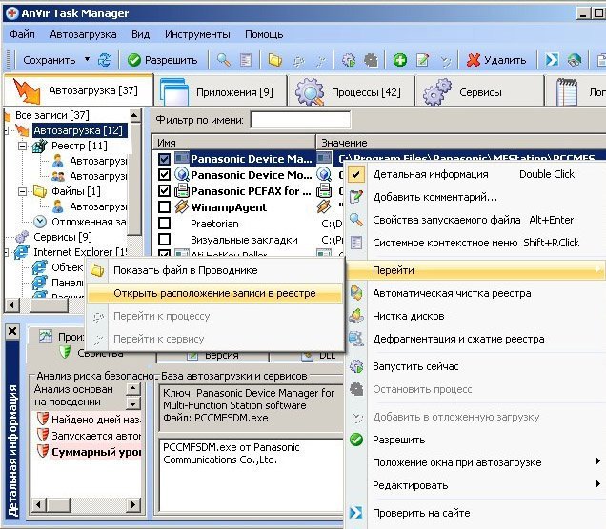This screenshot has height=529, width=606.
Task: Click Добавить комментарий... menu entry
Action: coord(475,197)
